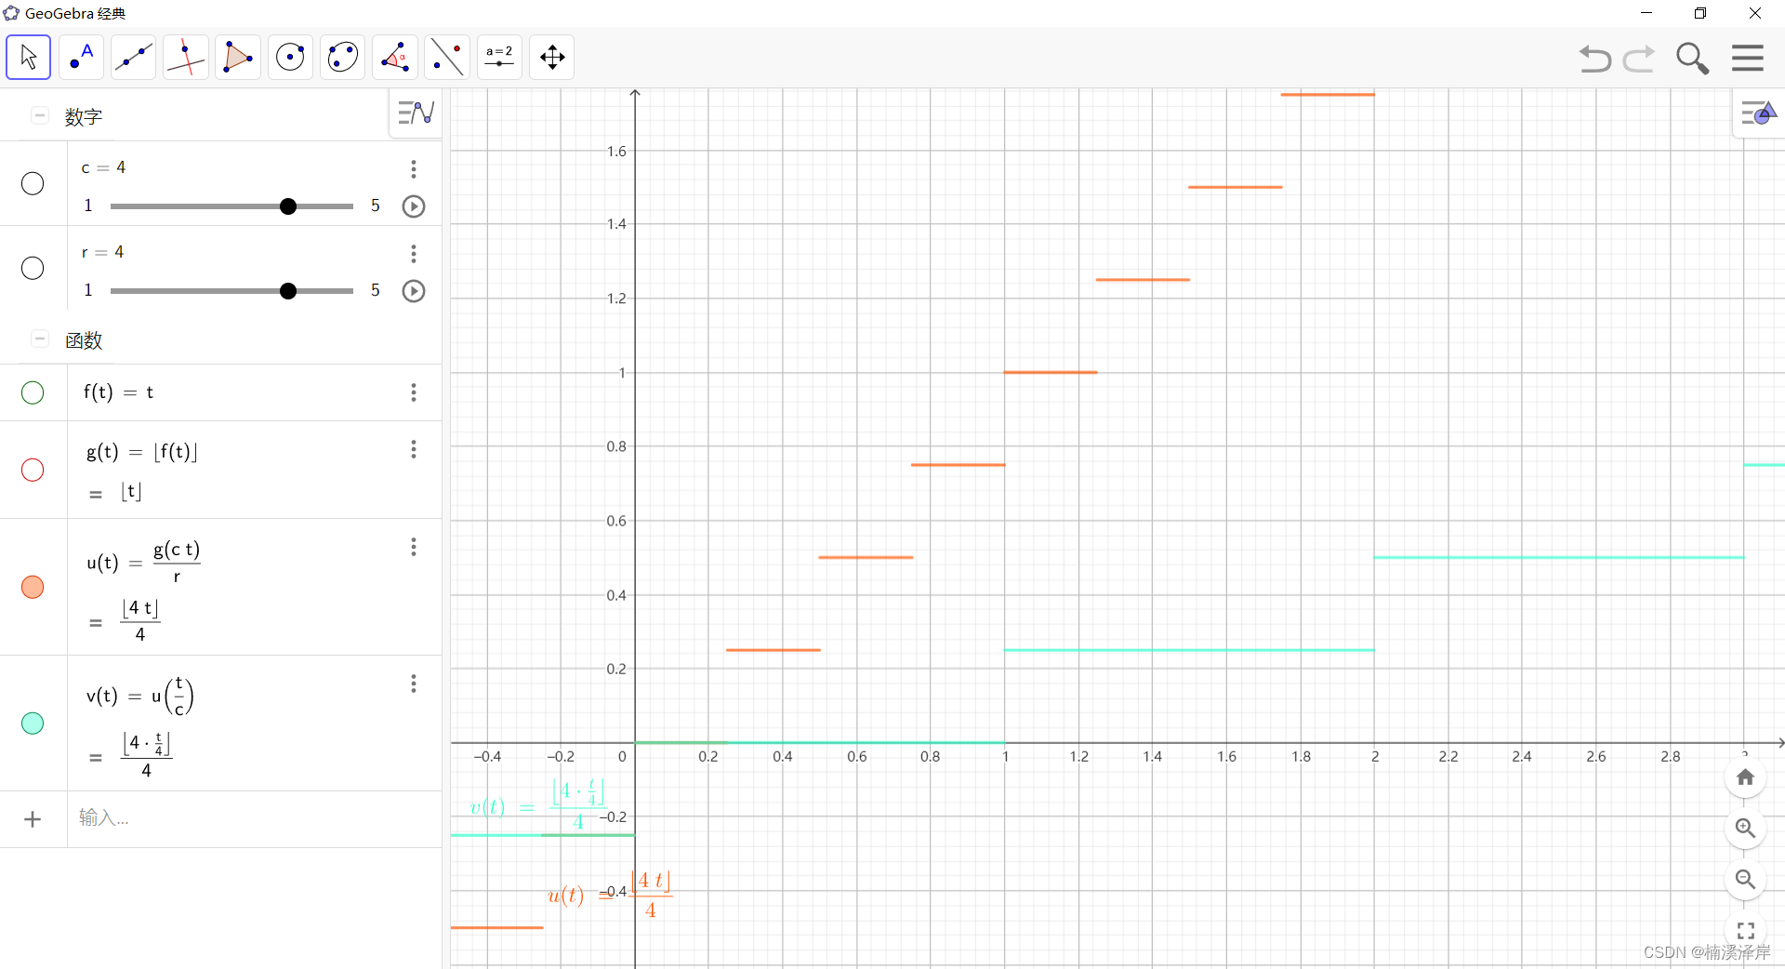Select the u(t) = g(c t)/r definition
This screenshot has width=1785, height=969.
(x=143, y=563)
